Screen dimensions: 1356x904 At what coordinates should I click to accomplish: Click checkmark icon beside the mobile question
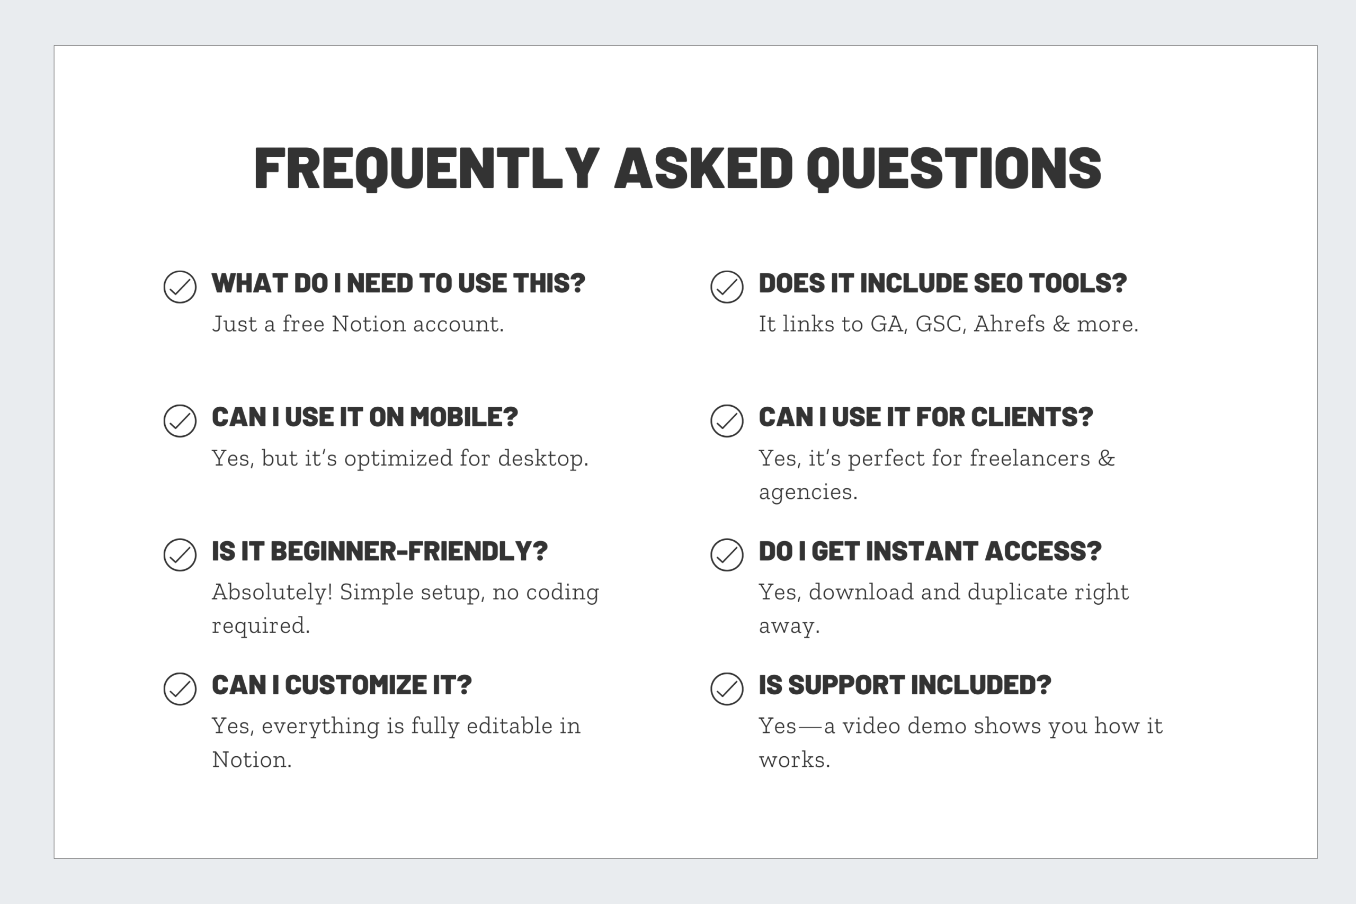click(x=180, y=421)
